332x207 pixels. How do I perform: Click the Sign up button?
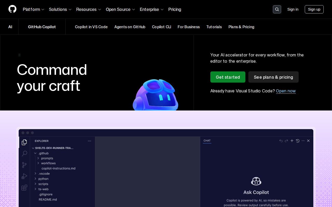coord(314,9)
